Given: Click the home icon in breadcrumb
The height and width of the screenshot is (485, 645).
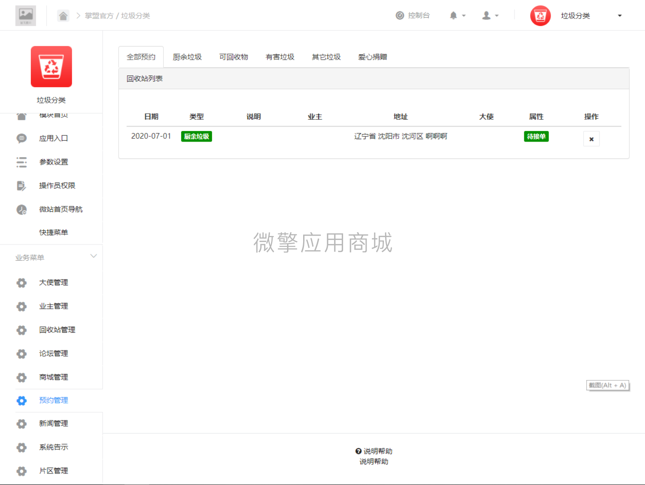Looking at the screenshot, I should point(63,16).
